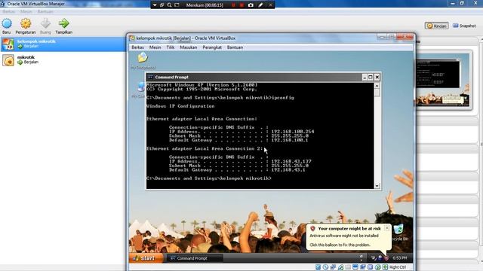This screenshot has width=483, height=271.
Task: Select the mikrotik VM entry in list
Action: [63, 60]
